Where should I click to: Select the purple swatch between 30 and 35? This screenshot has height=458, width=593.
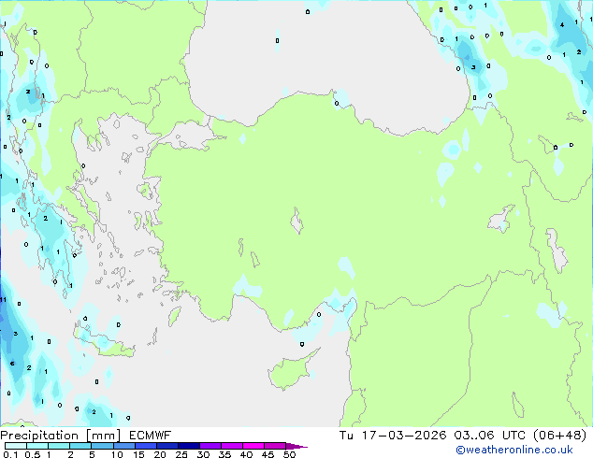pos(210,446)
